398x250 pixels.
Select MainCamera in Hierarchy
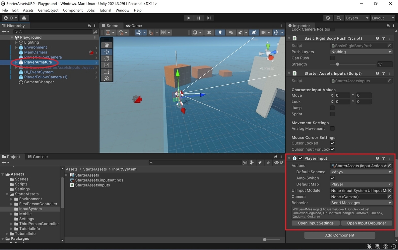pyautogui.click(x=35, y=52)
